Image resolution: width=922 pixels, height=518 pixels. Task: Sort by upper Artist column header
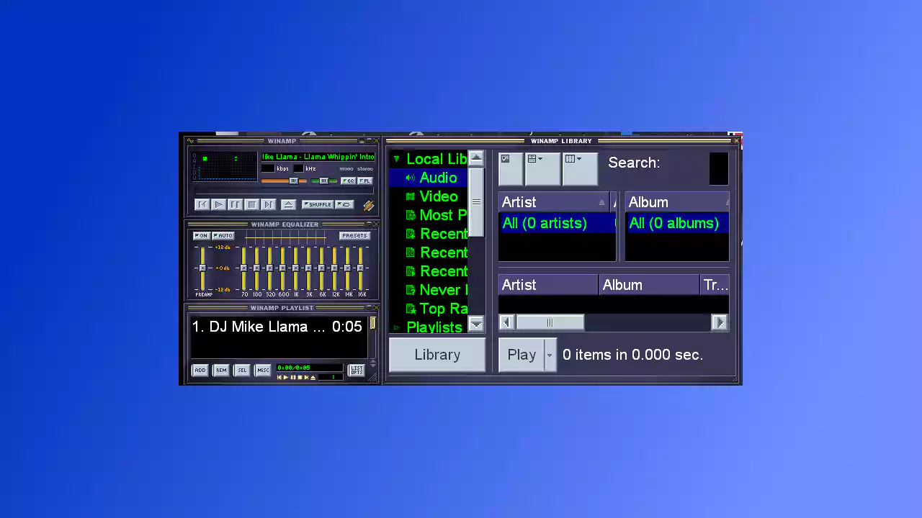553,202
